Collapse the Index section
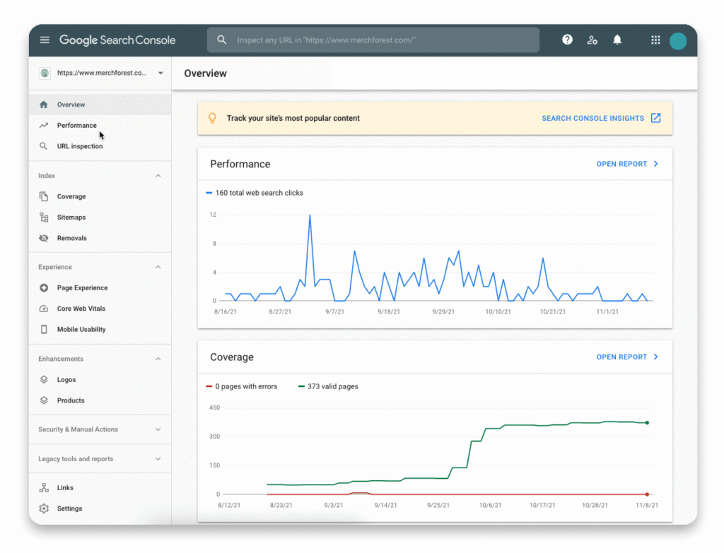The image size is (724, 553). point(158,176)
